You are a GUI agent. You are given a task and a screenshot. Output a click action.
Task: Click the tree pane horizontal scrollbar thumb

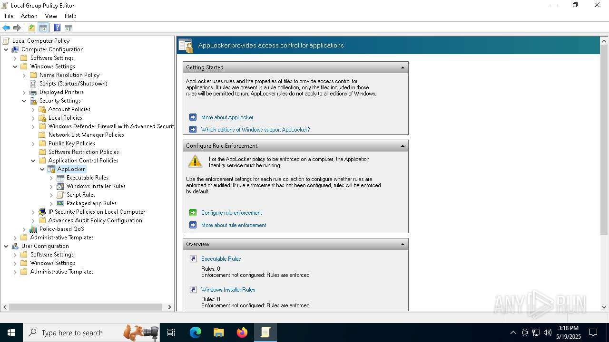click(x=84, y=307)
